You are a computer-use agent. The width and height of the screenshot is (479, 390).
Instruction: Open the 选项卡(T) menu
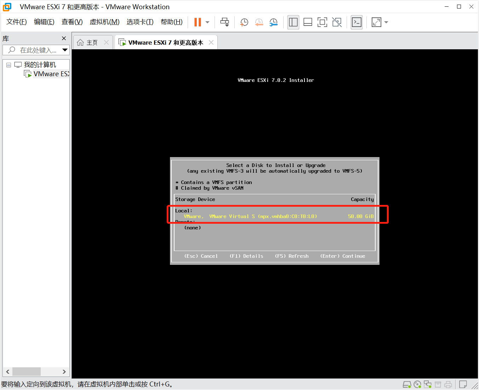tap(140, 22)
